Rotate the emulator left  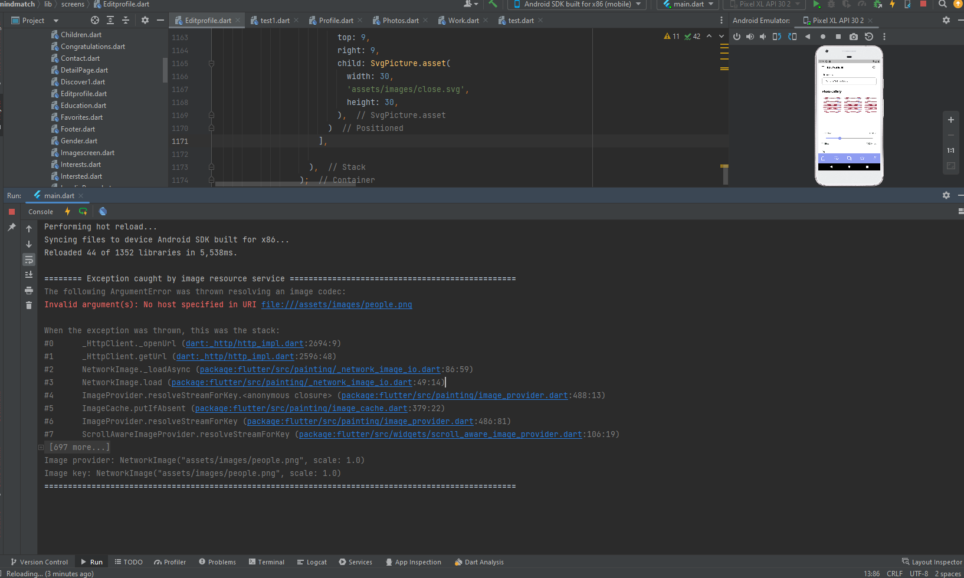point(776,37)
